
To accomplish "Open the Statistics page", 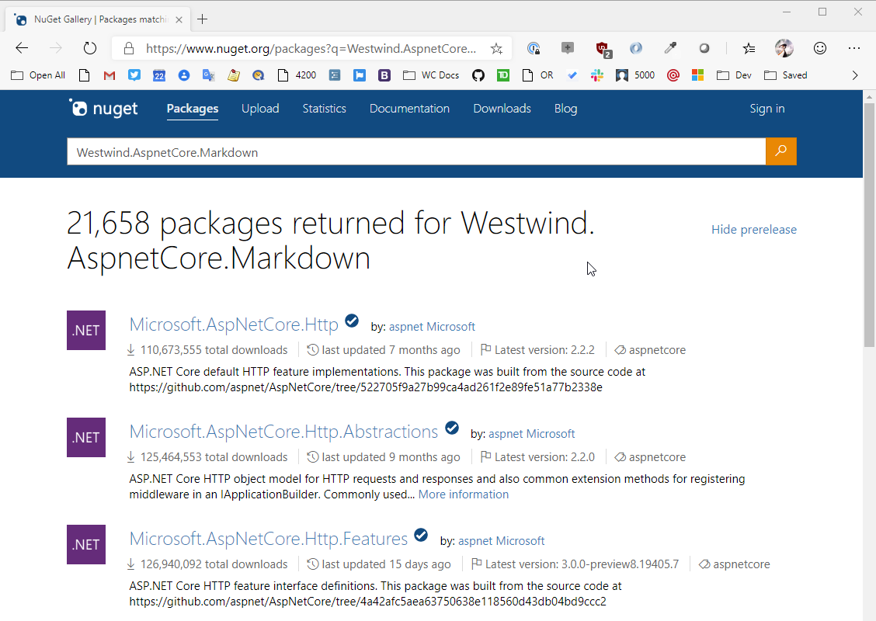I will click(x=324, y=109).
